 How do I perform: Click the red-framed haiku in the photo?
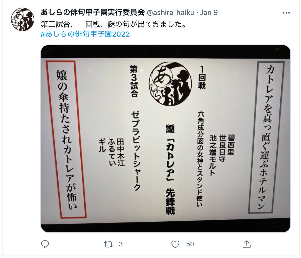coord(66,139)
